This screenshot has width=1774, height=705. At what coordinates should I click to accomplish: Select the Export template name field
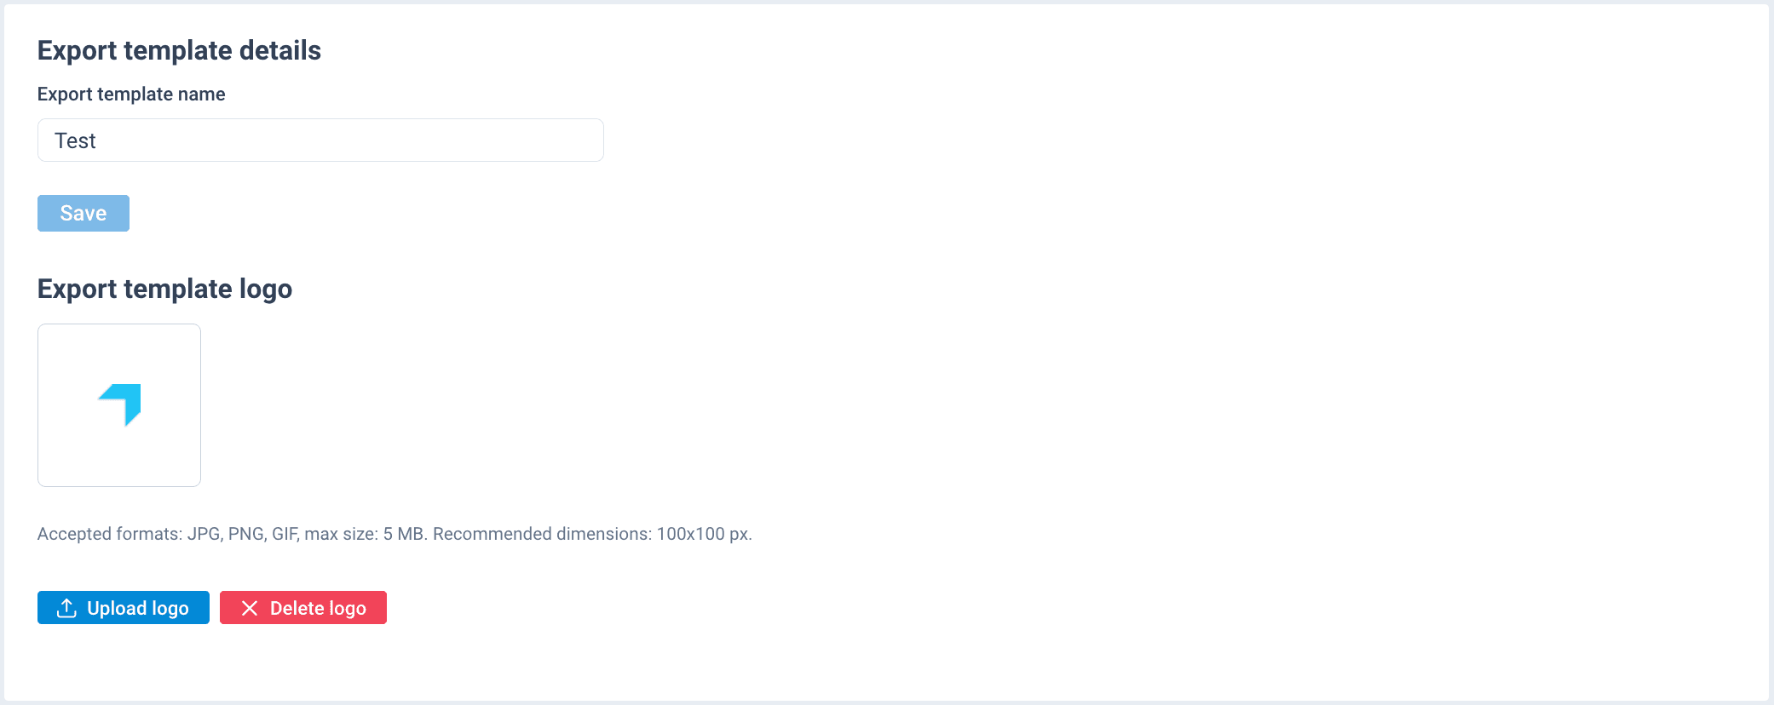pyautogui.click(x=320, y=140)
